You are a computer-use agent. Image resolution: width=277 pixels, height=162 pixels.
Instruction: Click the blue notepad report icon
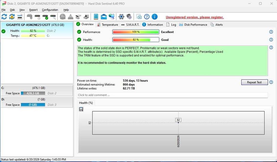[x=96, y=17]
